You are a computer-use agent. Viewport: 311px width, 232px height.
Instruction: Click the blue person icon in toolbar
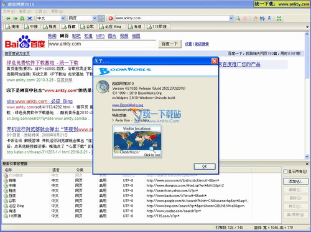pos(269,18)
